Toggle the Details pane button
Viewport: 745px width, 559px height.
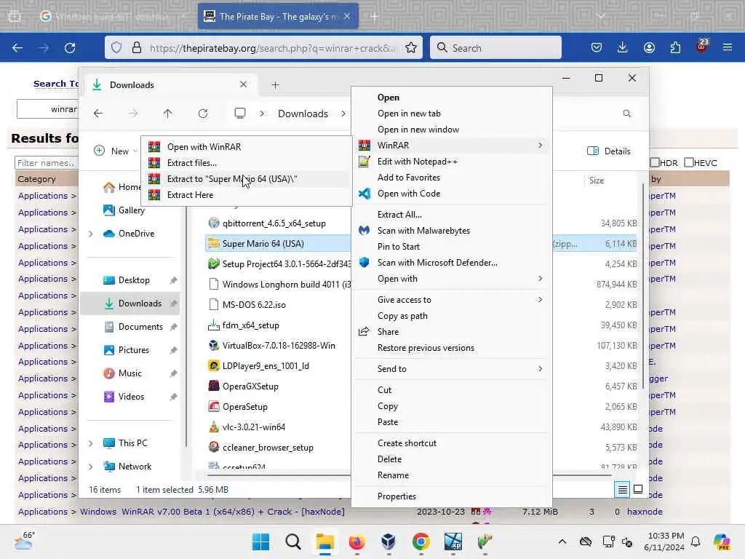pos(609,151)
